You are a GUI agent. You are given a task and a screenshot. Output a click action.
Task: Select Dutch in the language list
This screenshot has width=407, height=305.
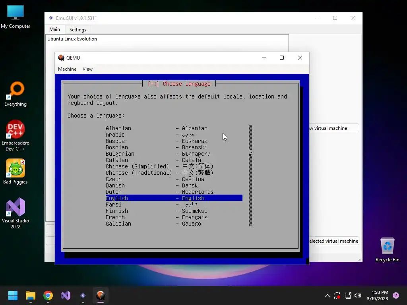point(174,192)
